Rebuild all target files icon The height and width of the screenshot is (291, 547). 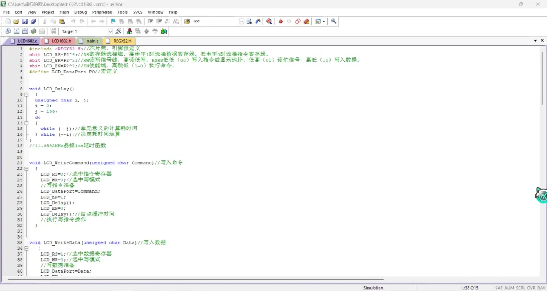(x=25, y=31)
